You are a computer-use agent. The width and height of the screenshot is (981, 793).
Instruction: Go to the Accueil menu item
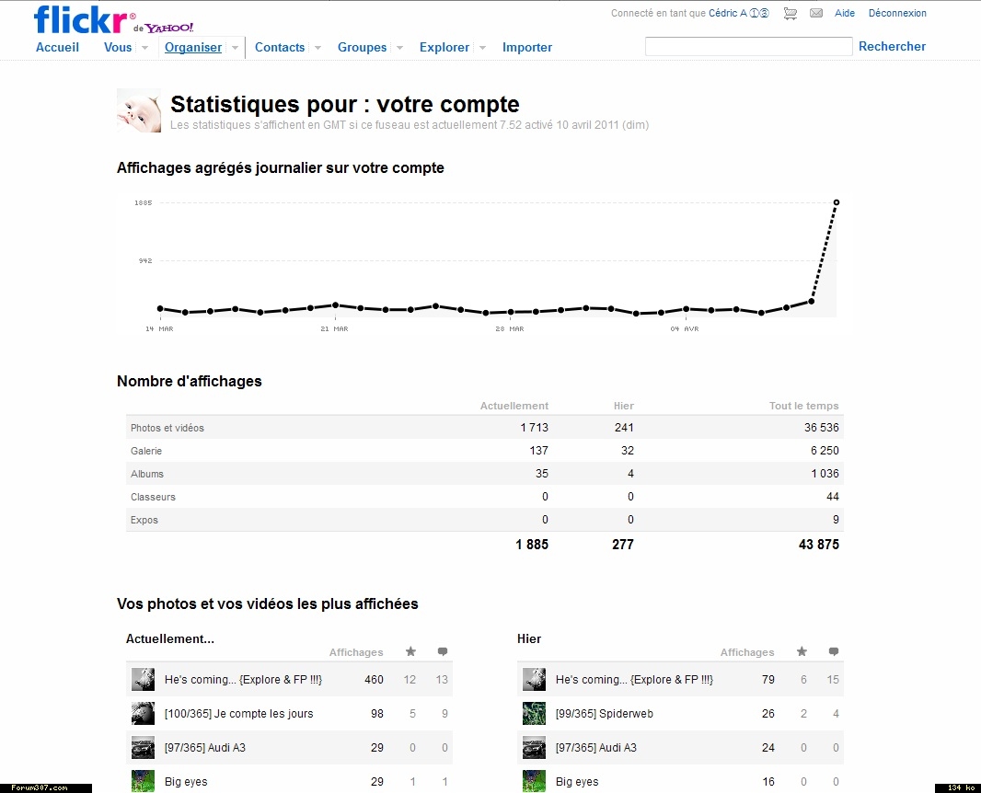tap(57, 48)
